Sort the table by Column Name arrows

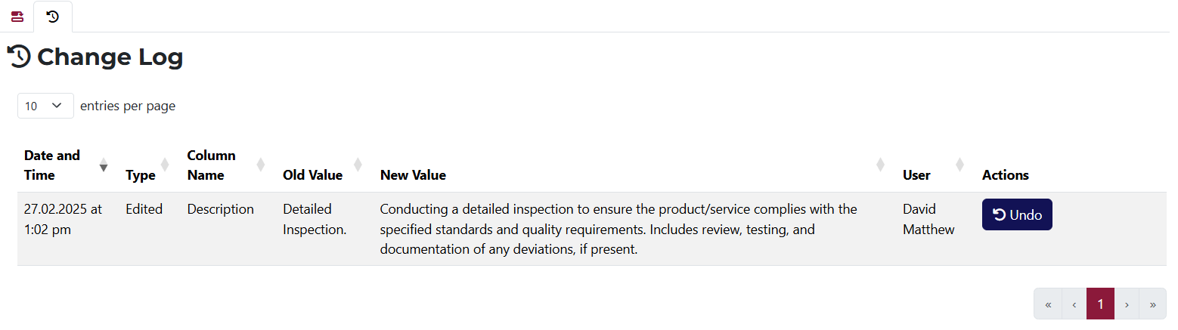(261, 165)
